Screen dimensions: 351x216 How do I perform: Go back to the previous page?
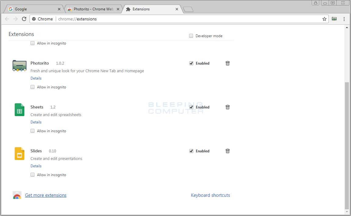(x=7, y=19)
